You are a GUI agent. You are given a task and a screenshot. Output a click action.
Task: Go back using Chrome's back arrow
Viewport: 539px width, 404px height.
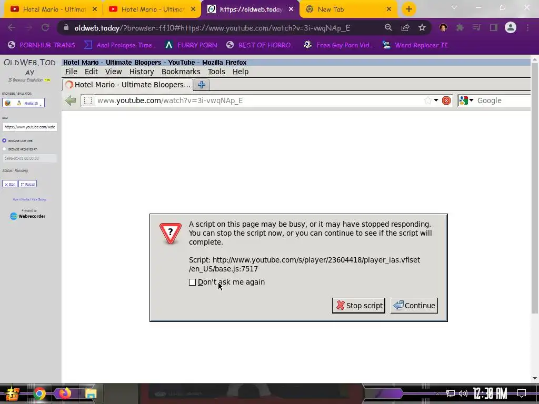tap(12, 28)
